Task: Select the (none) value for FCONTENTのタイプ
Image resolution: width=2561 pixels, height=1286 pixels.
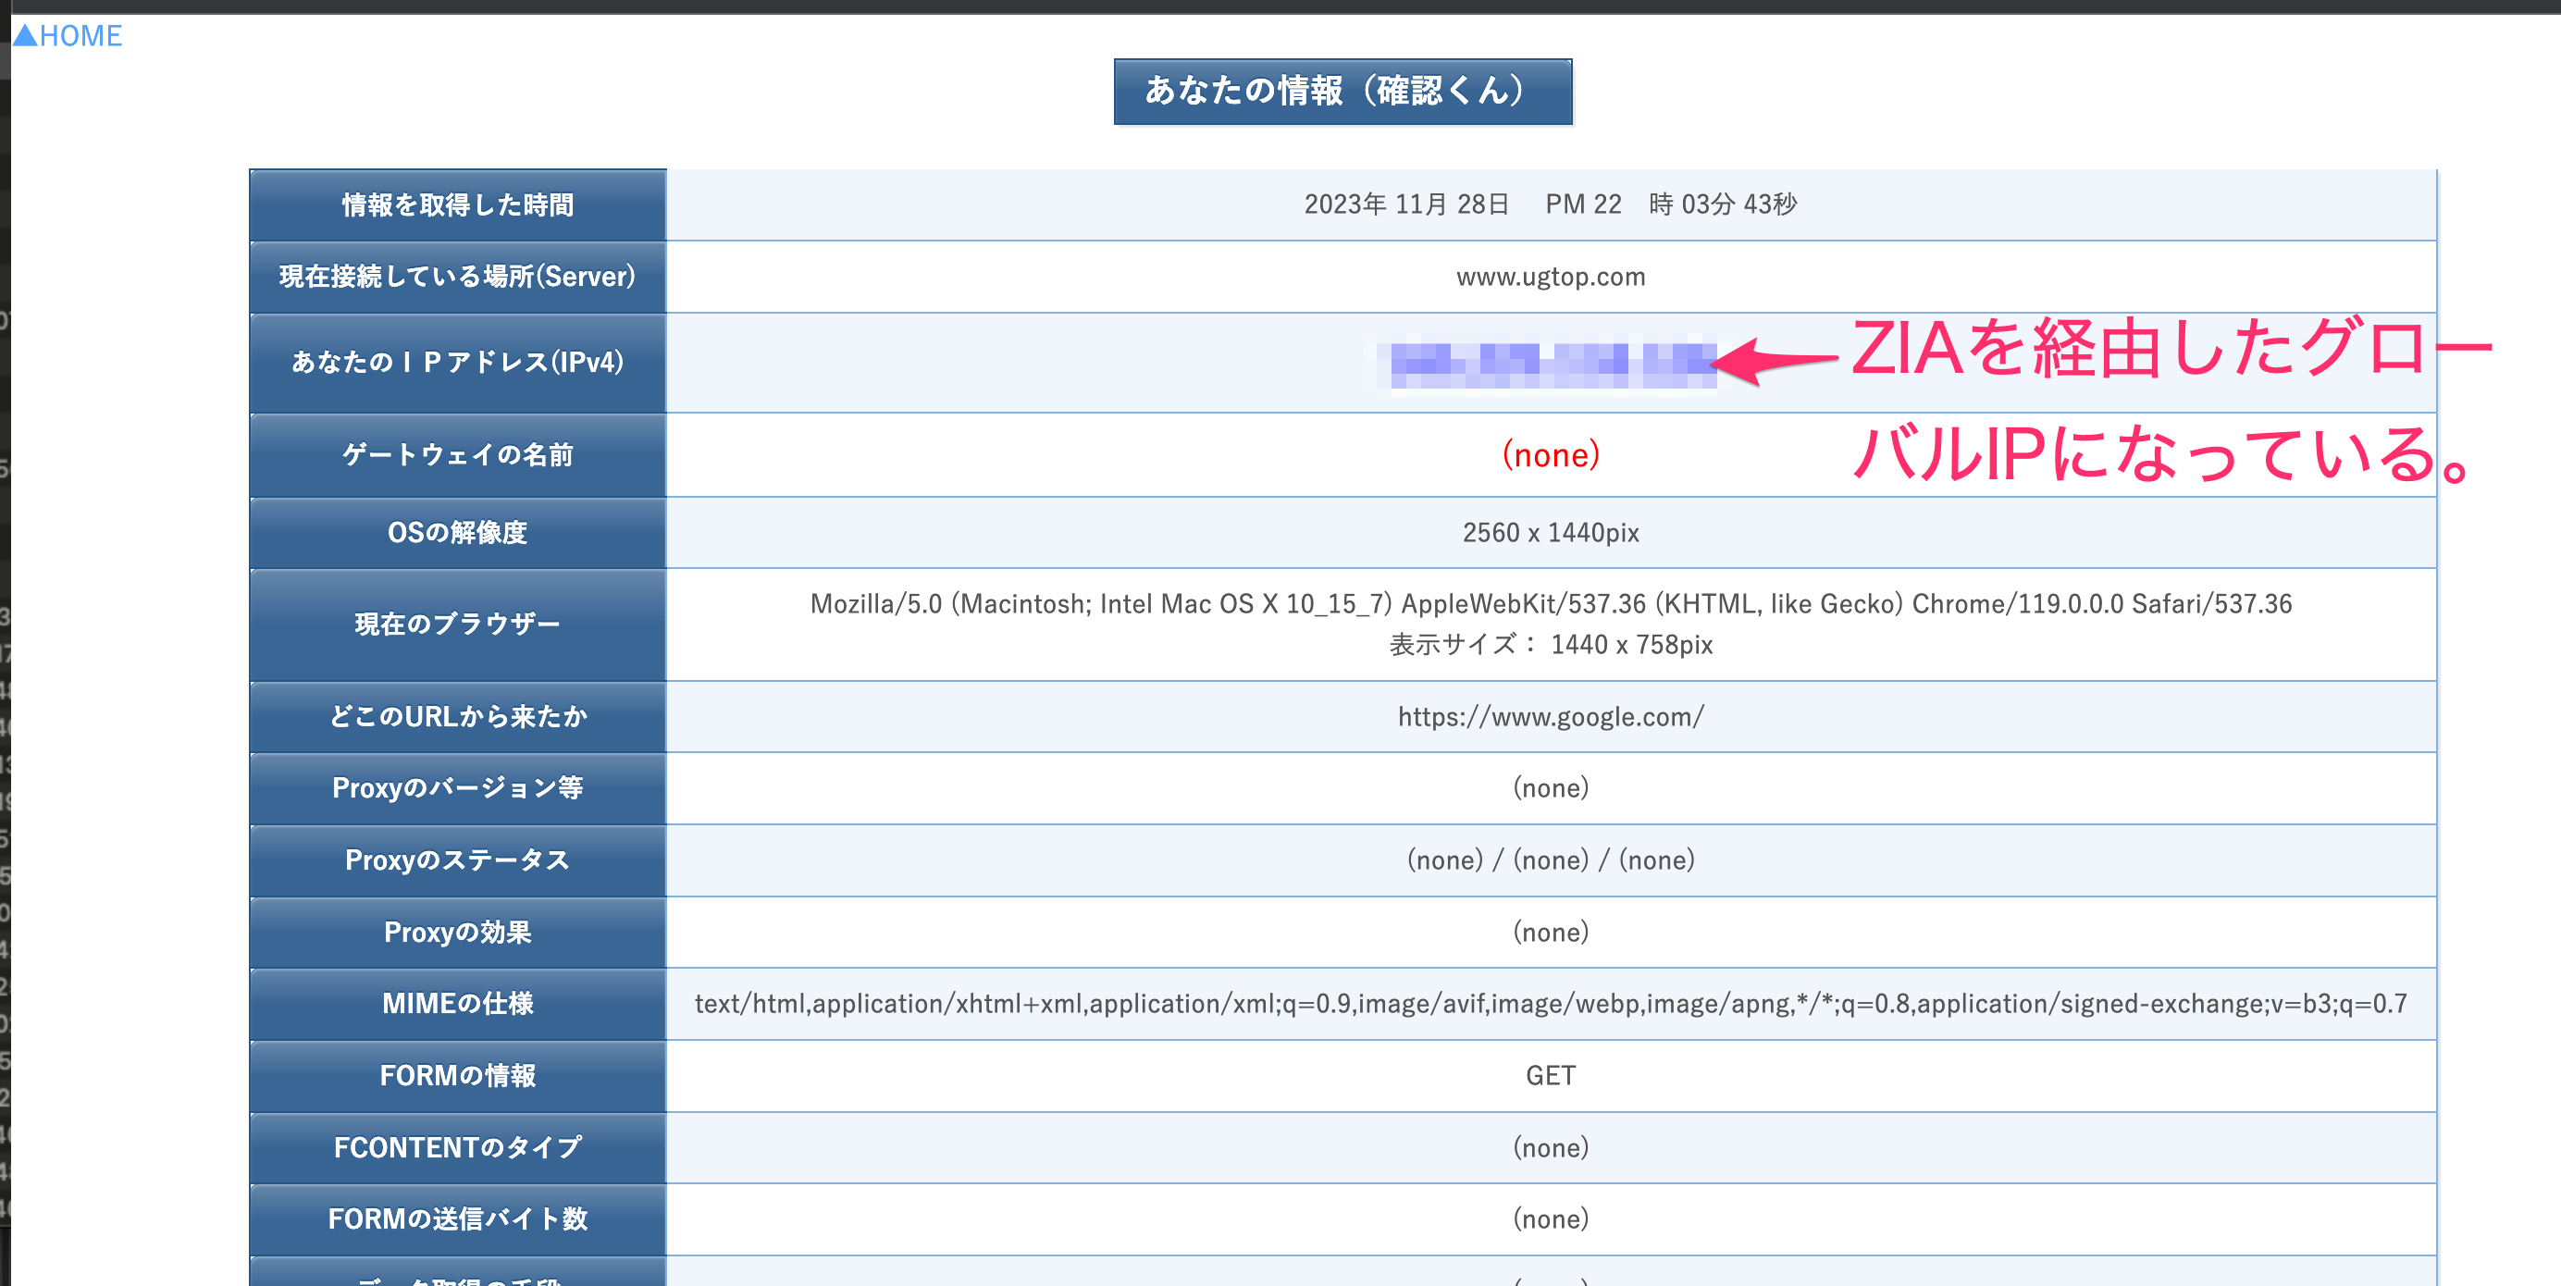Action: pyautogui.click(x=1551, y=1148)
